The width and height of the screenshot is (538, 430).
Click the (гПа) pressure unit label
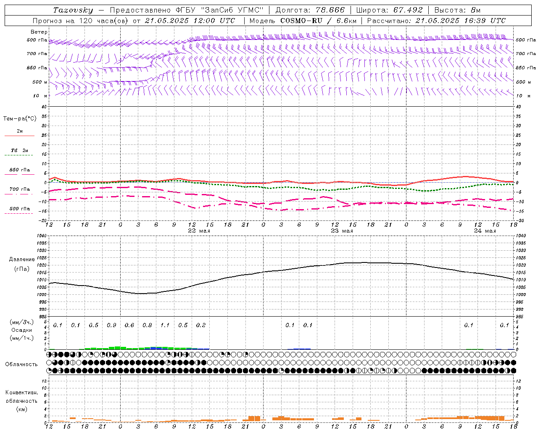(22, 269)
